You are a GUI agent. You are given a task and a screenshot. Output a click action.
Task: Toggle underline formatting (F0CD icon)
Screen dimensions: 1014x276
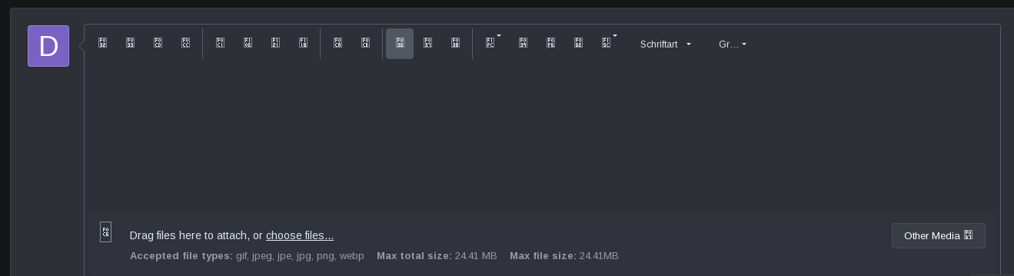tap(158, 44)
